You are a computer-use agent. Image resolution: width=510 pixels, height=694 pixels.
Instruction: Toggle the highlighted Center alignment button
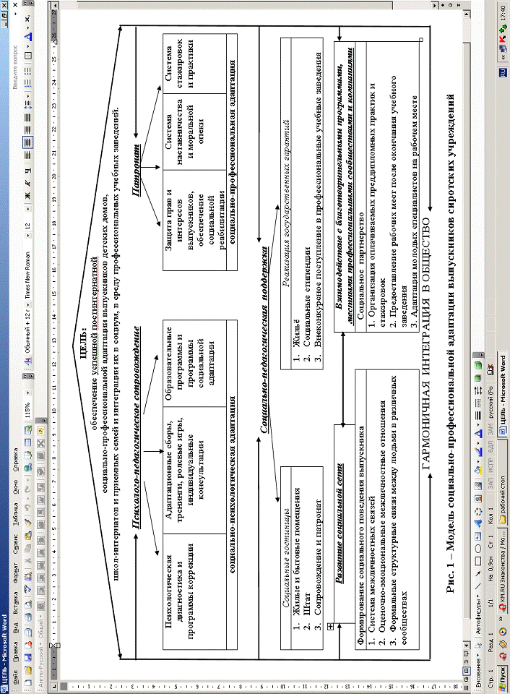pos(28,142)
